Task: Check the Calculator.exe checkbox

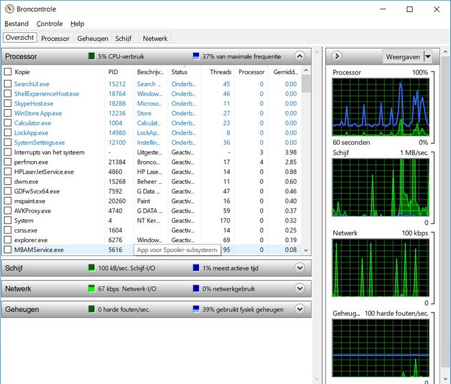Action: pos(8,123)
